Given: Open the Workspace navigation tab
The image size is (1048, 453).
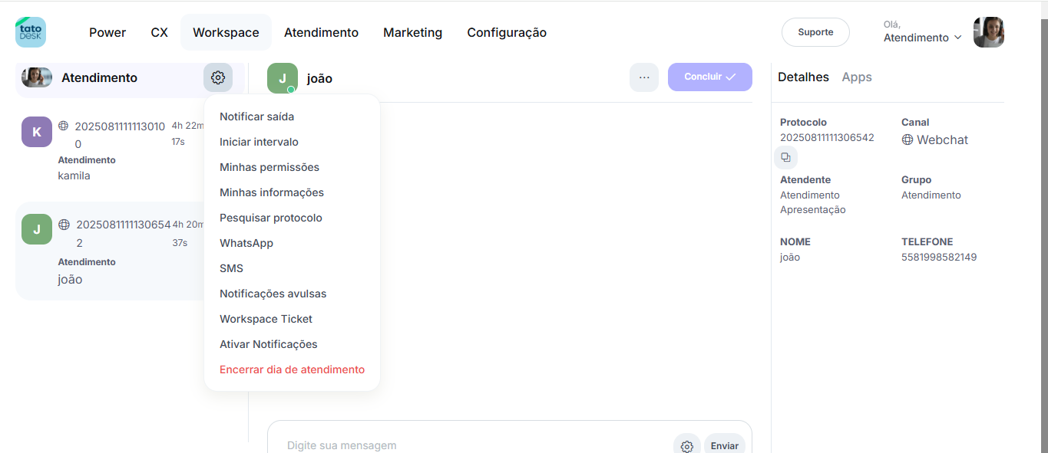Looking at the screenshot, I should click(x=226, y=32).
